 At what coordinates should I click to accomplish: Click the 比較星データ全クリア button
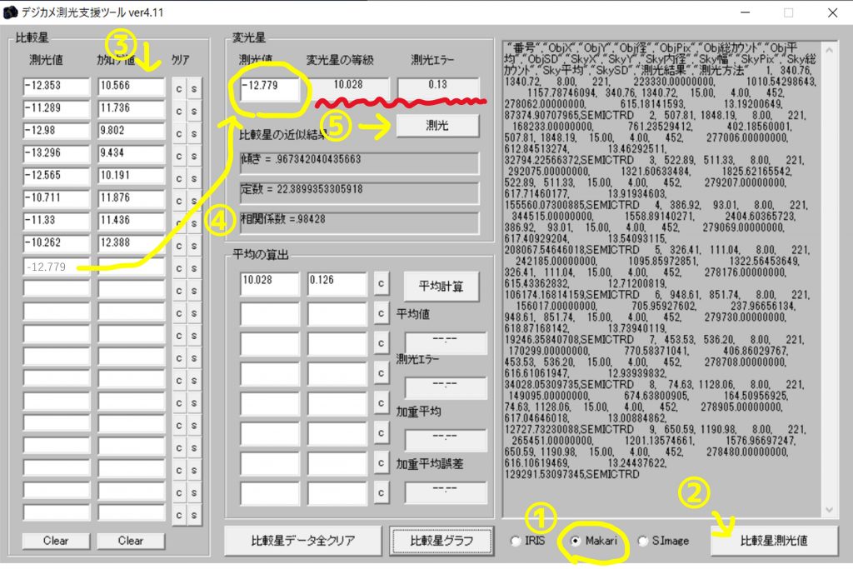click(x=303, y=541)
